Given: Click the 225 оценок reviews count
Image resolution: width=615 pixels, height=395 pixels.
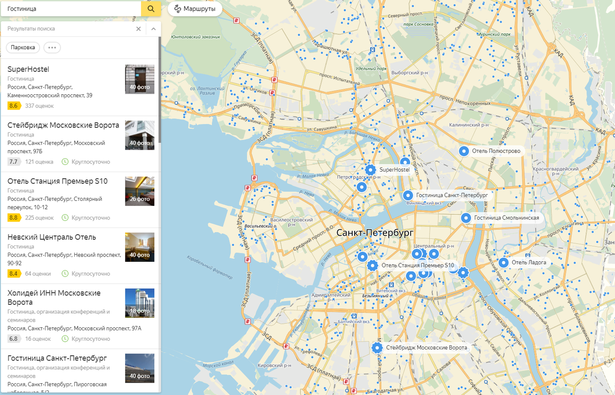Looking at the screenshot, I should click(x=39, y=218).
